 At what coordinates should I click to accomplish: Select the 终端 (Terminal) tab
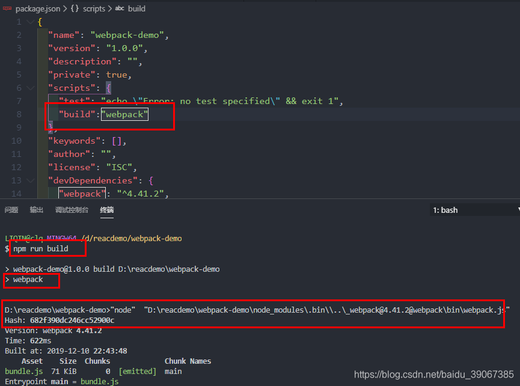click(107, 210)
